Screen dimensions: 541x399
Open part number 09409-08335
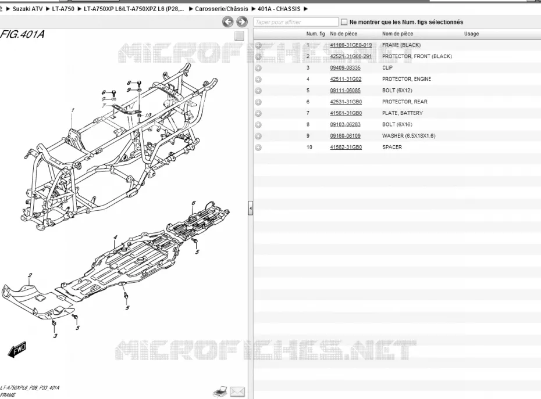point(345,68)
